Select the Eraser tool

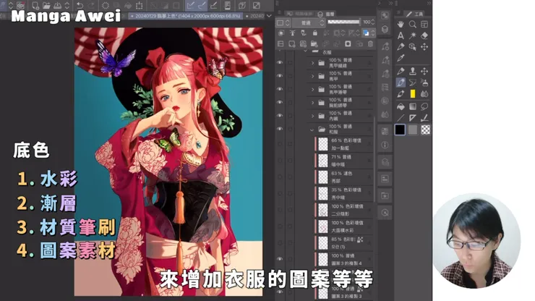[424, 35]
